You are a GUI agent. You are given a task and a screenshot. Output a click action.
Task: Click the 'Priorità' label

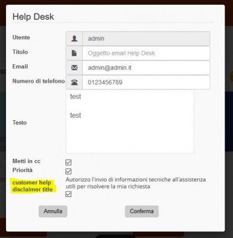[x=23, y=170]
